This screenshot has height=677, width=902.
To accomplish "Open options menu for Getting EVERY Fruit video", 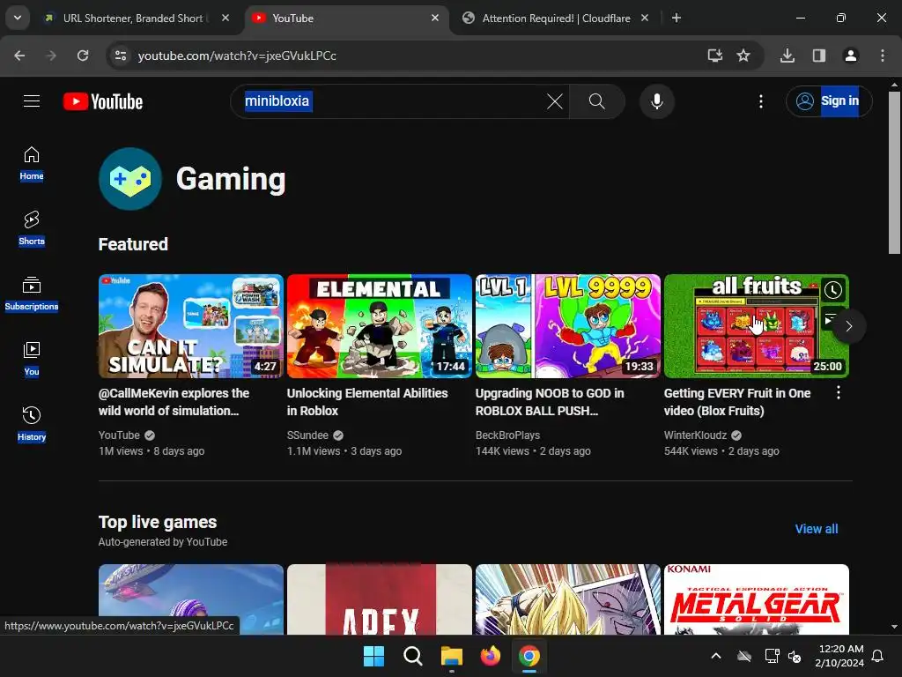I will (839, 392).
